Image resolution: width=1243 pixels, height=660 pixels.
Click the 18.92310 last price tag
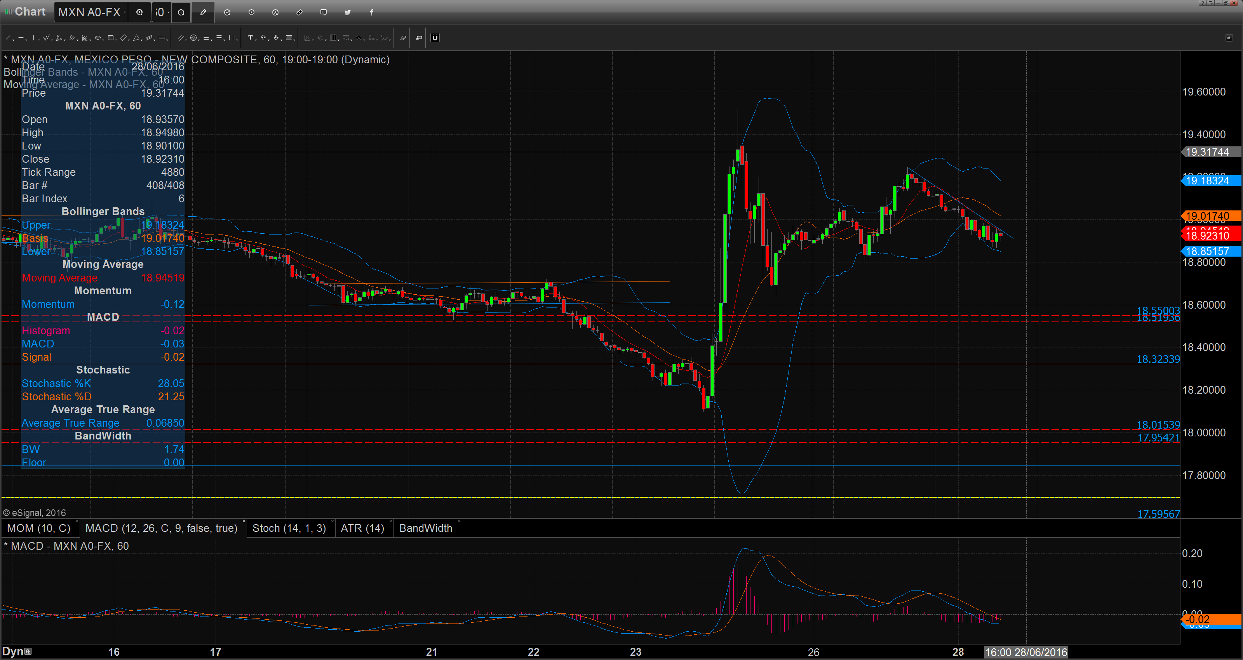click(x=1211, y=235)
